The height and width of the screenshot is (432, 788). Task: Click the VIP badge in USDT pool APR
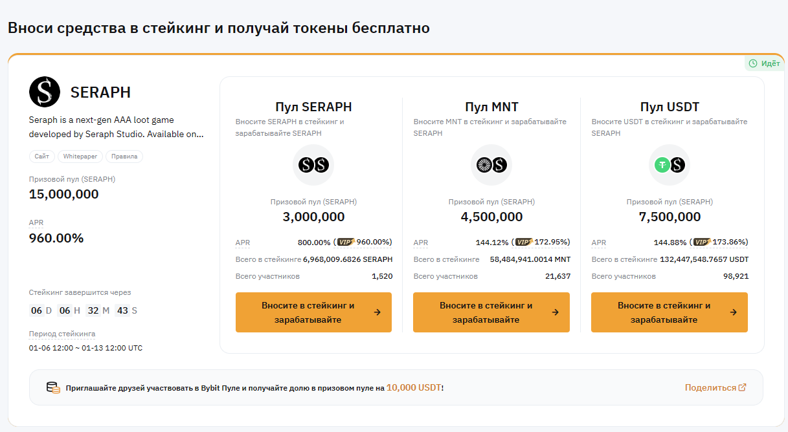point(702,243)
